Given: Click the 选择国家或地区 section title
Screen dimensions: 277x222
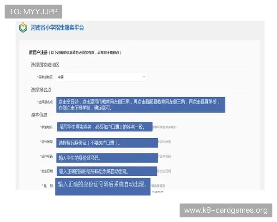Looking at the screenshot, I should (45, 65).
